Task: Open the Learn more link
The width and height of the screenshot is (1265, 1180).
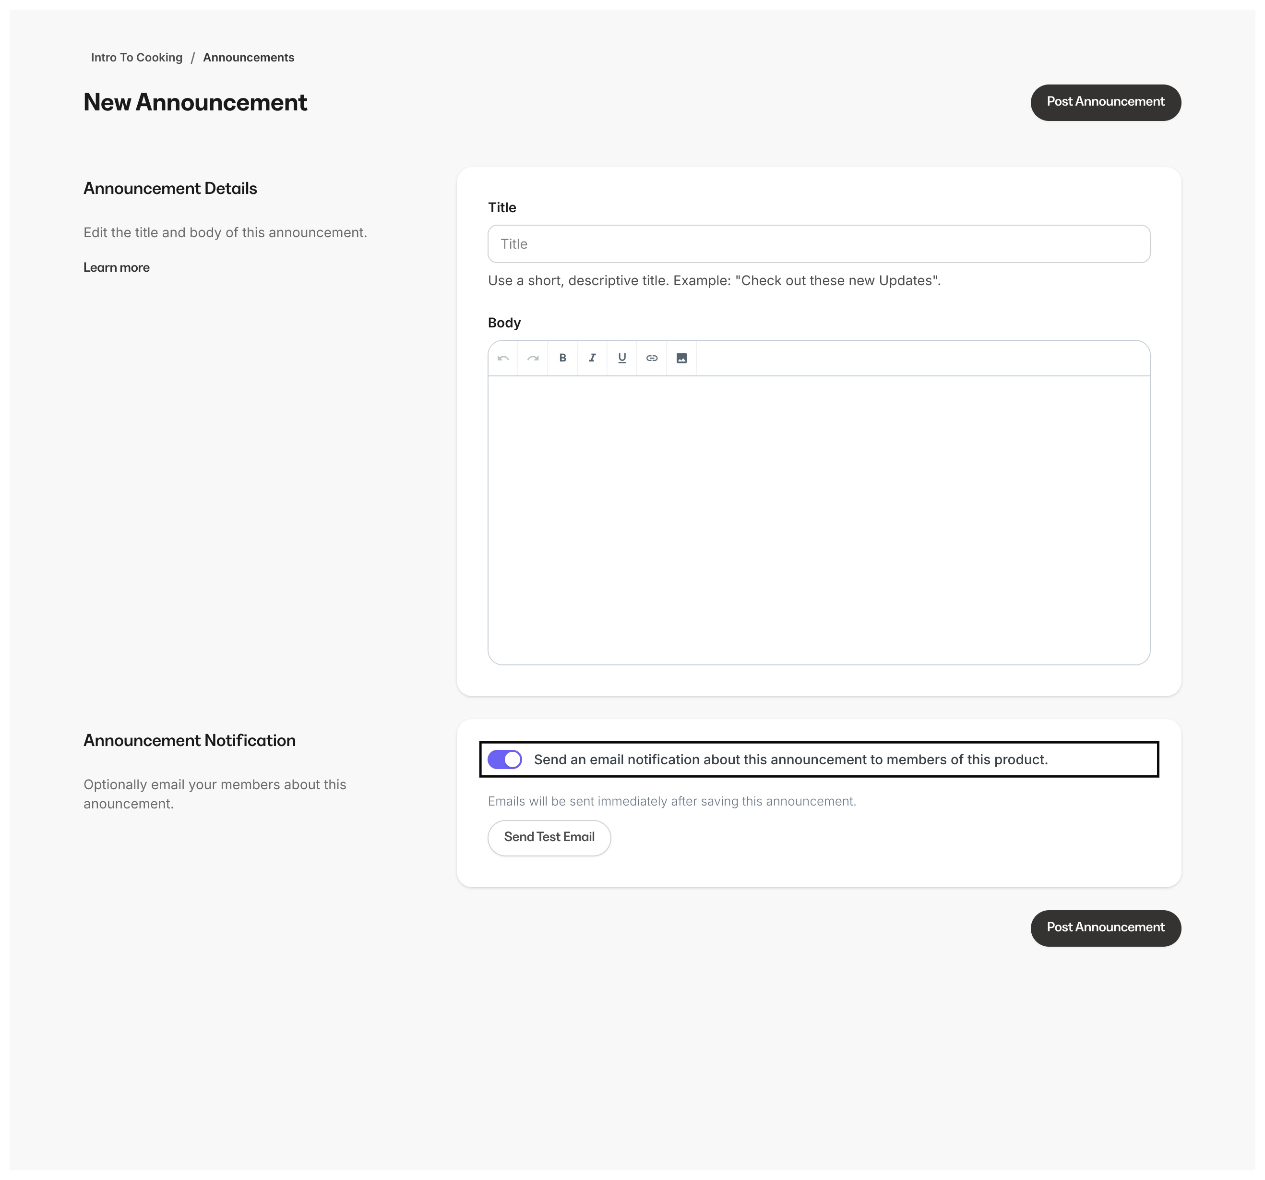Action: (x=117, y=267)
